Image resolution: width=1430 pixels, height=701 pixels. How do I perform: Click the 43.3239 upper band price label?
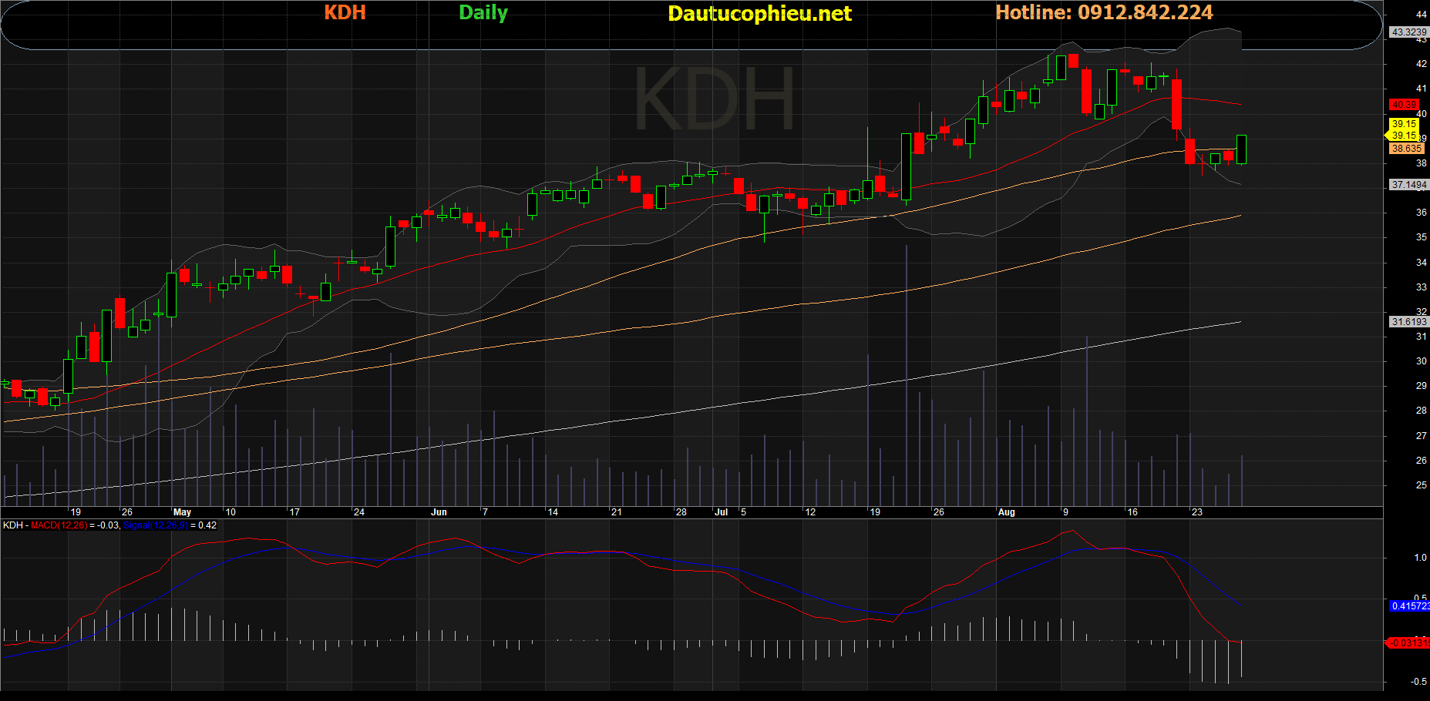[x=1408, y=32]
